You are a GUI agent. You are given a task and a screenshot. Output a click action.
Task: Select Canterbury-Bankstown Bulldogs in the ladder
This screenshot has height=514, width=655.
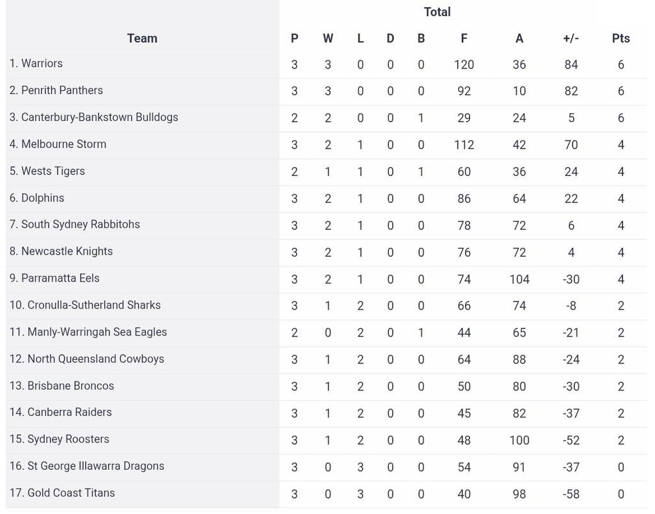click(x=99, y=117)
